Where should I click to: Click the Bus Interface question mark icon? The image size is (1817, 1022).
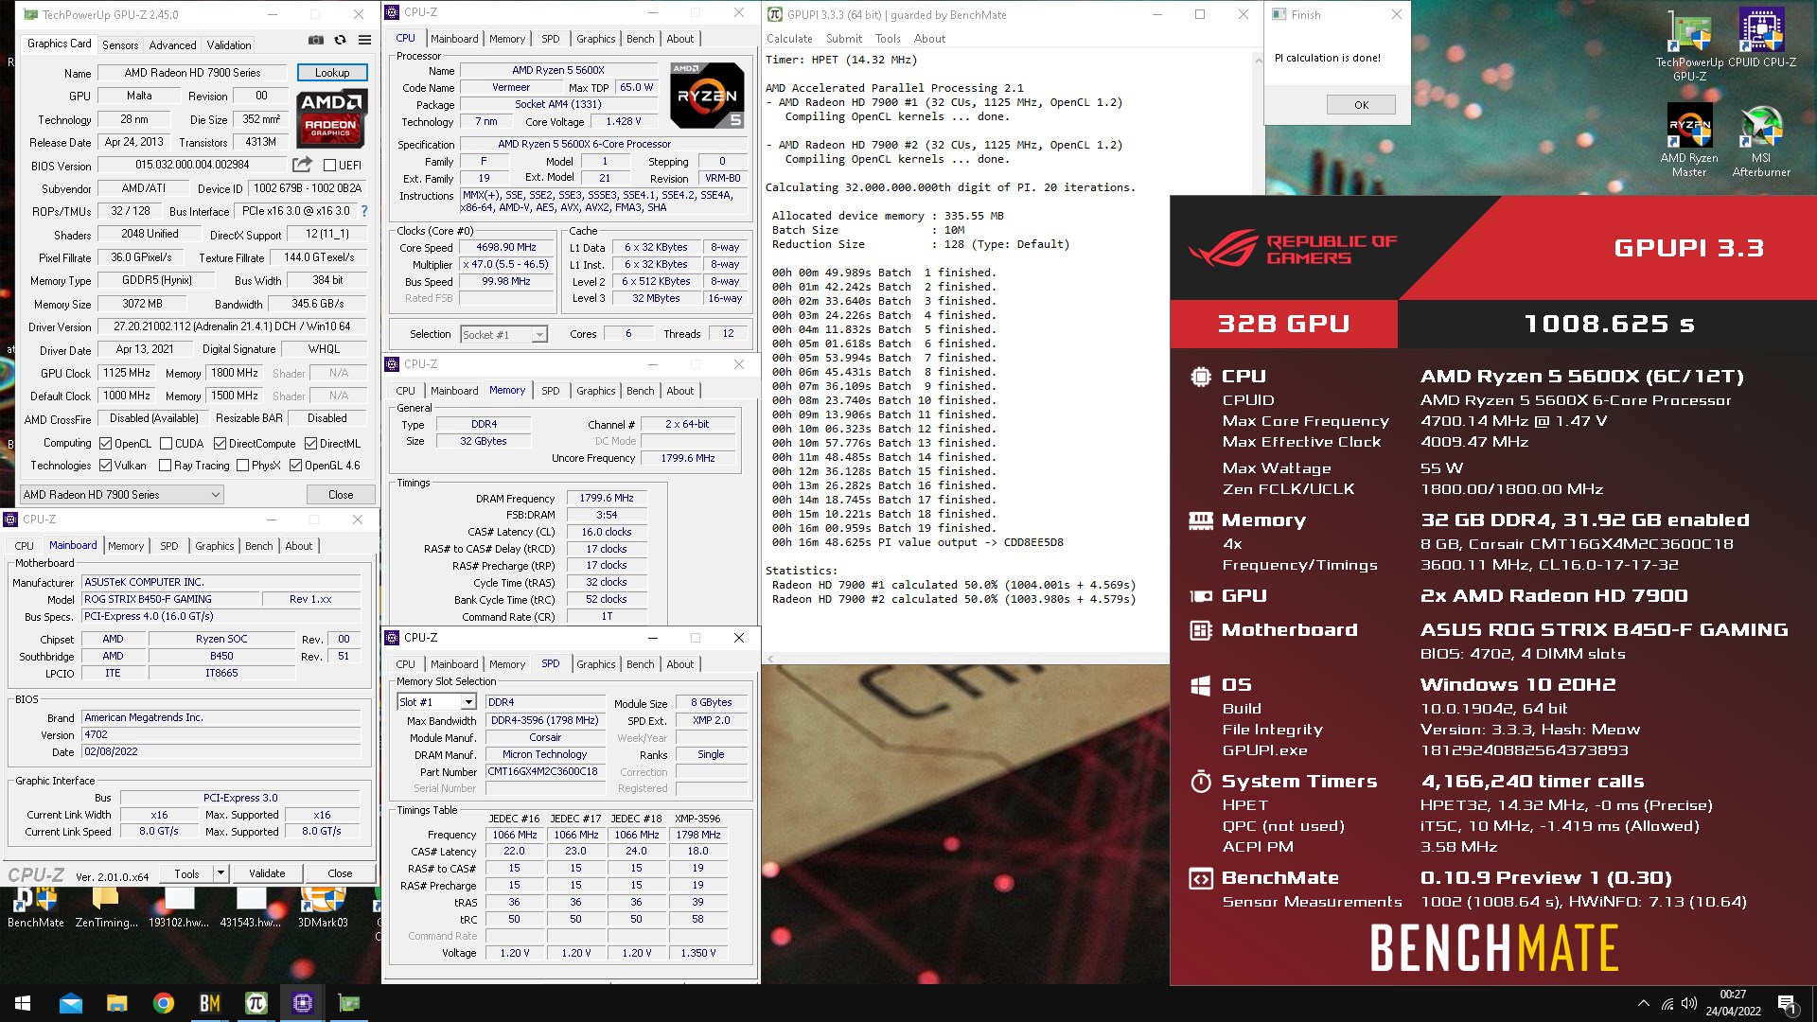364,211
